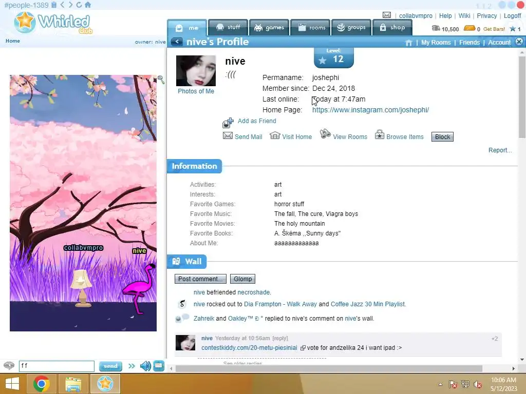This screenshot has height=394, width=526.
Task: Open Account link
Action: 499,43
